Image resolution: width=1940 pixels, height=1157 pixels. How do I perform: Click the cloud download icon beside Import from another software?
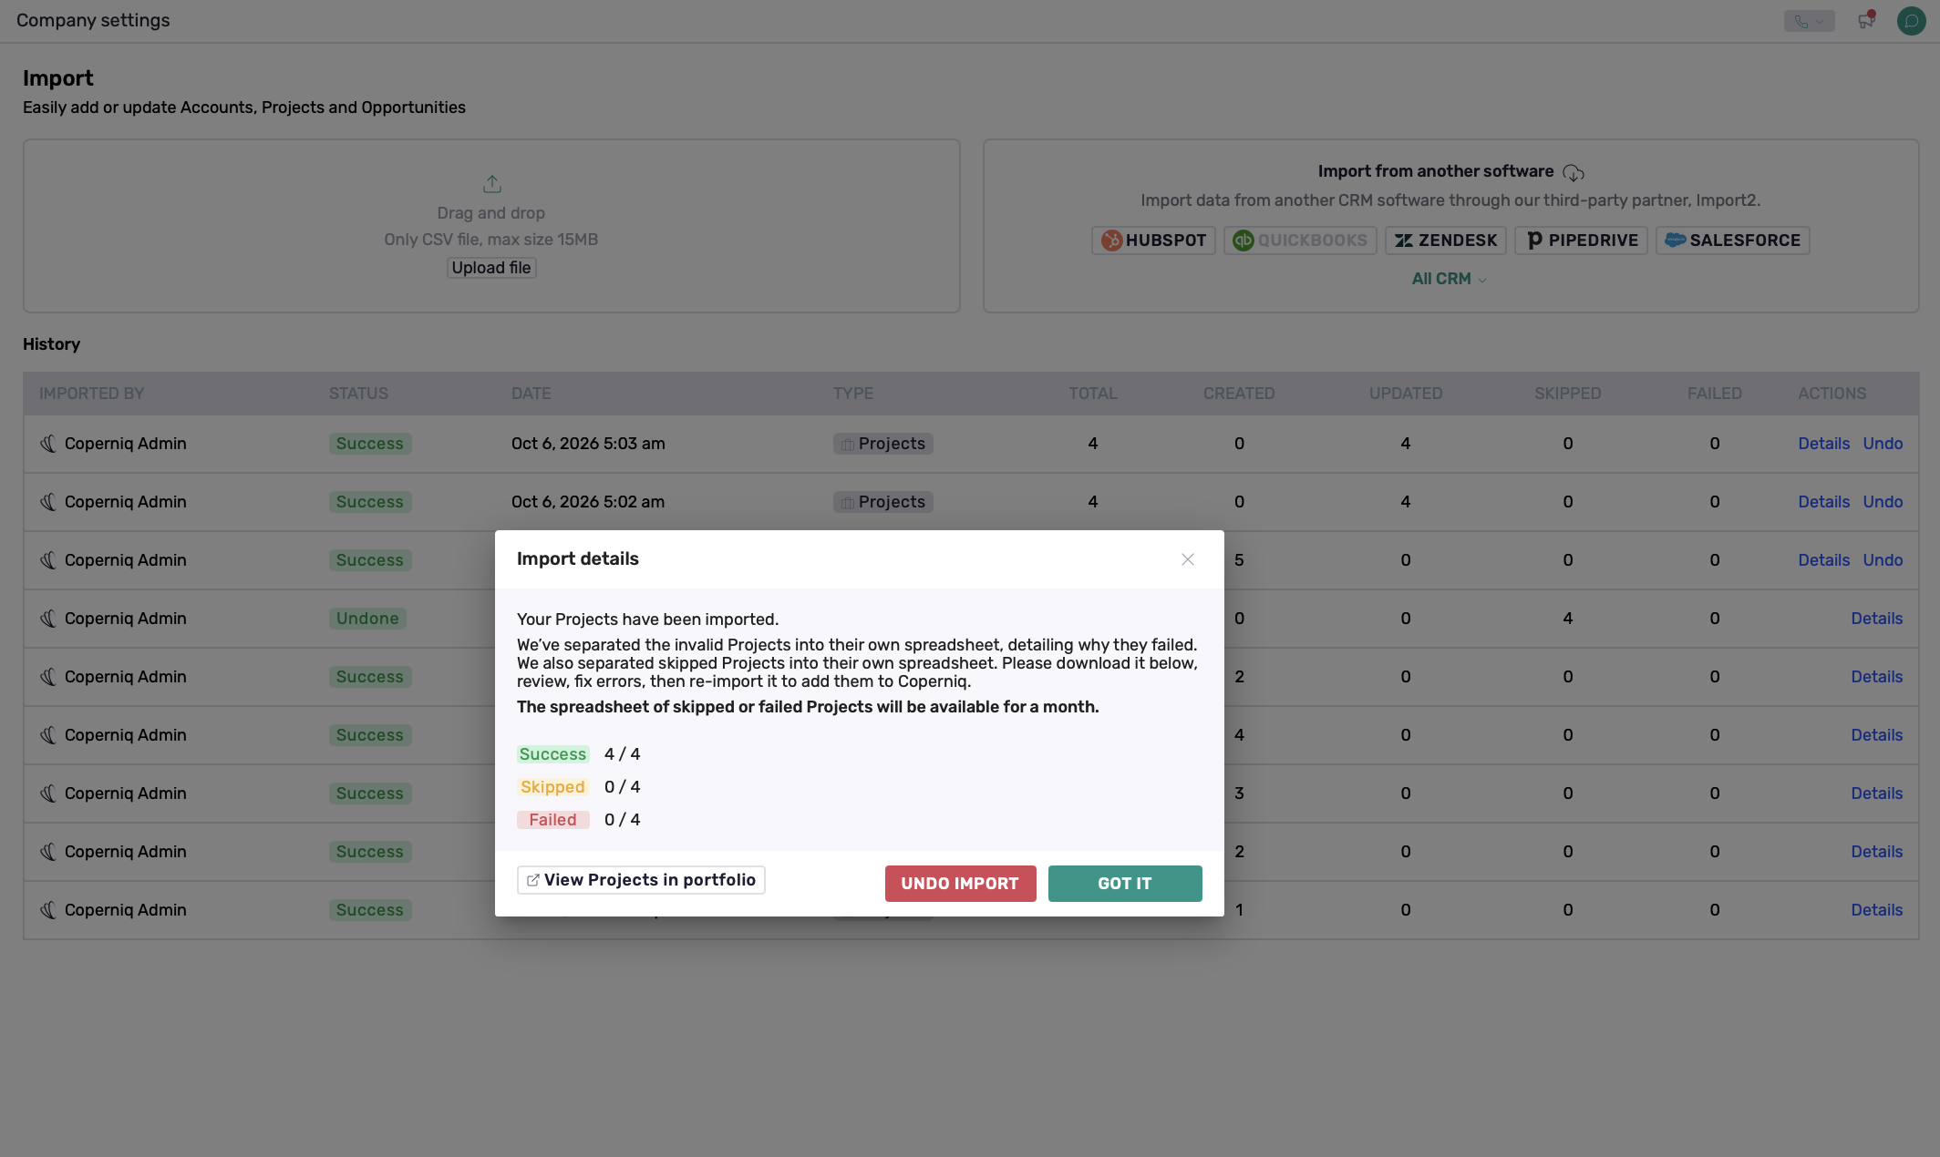[x=1574, y=172]
